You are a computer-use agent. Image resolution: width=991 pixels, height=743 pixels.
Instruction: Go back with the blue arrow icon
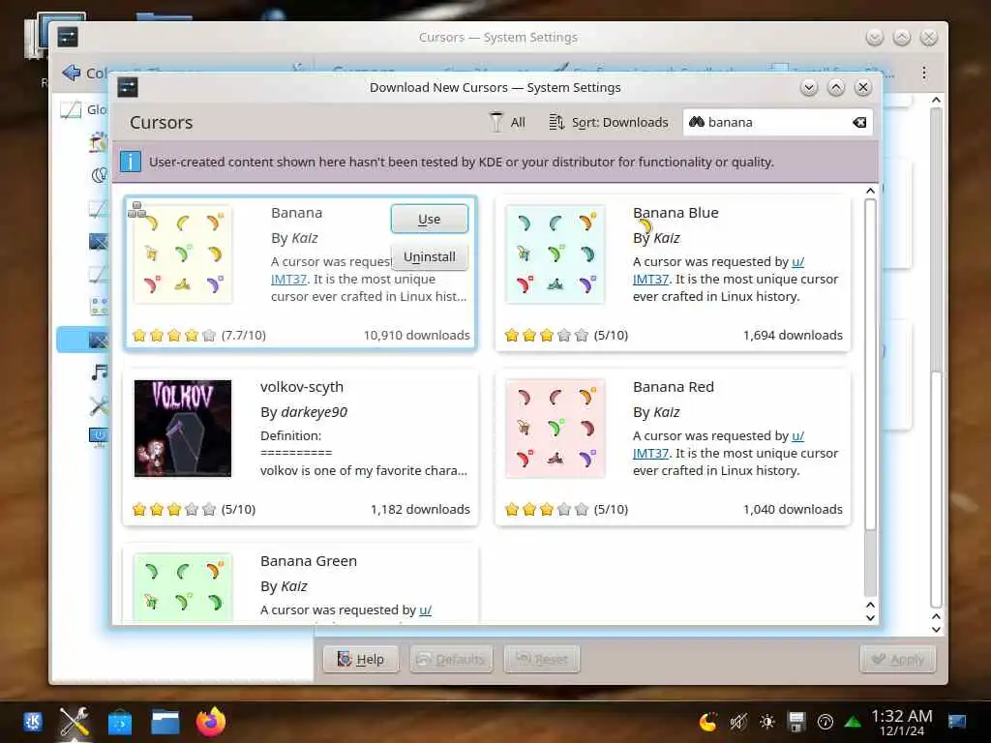coord(71,73)
